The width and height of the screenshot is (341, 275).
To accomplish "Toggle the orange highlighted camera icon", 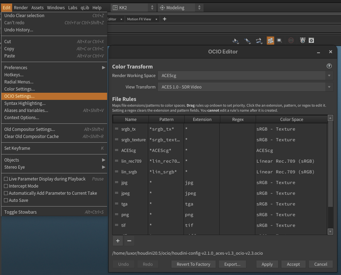I will point(270,40).
